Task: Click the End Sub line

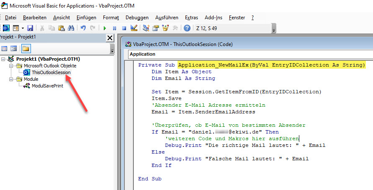Action: (x=150, y=179)
